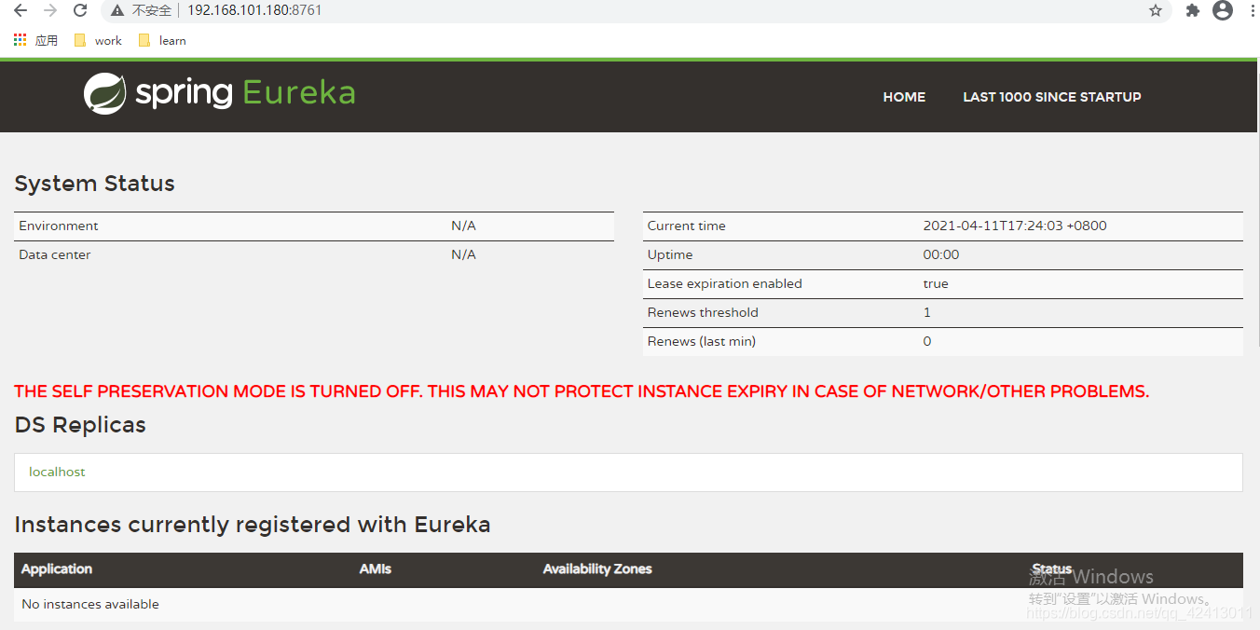Screen dimensions: 1260x630
Task: Click the AMIs column header
Action: pos(376,568)
